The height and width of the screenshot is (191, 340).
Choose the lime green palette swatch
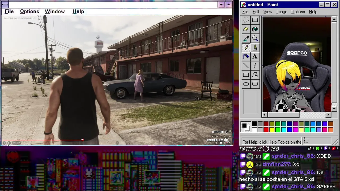(x=278, y=130)
